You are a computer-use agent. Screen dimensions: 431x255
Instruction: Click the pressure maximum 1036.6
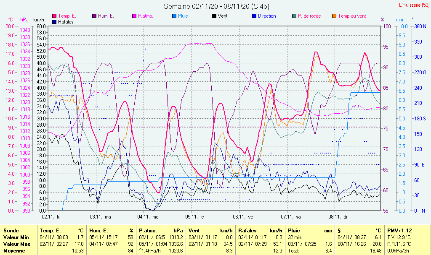coord(176,244)
